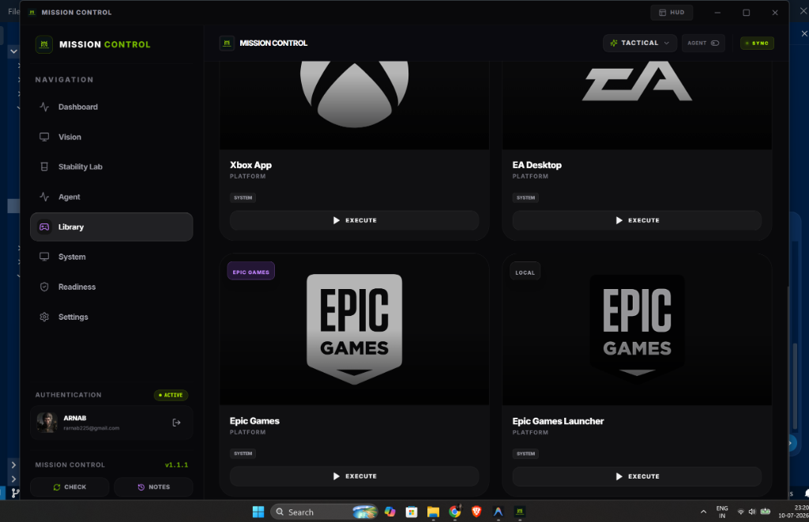
Task: Click the purple EPIC GAMES badge
Action: [250, 272]
